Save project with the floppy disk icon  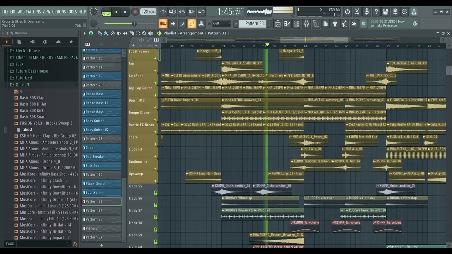pyautogui.click(x=386, y=12)
